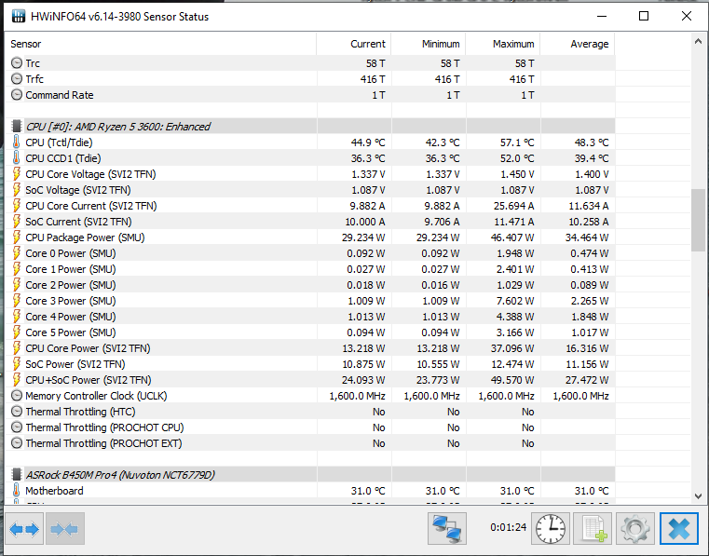The image size is (709, 556).
Task: Click the vertical scrollbar thumb
Action: coord(698,220)
